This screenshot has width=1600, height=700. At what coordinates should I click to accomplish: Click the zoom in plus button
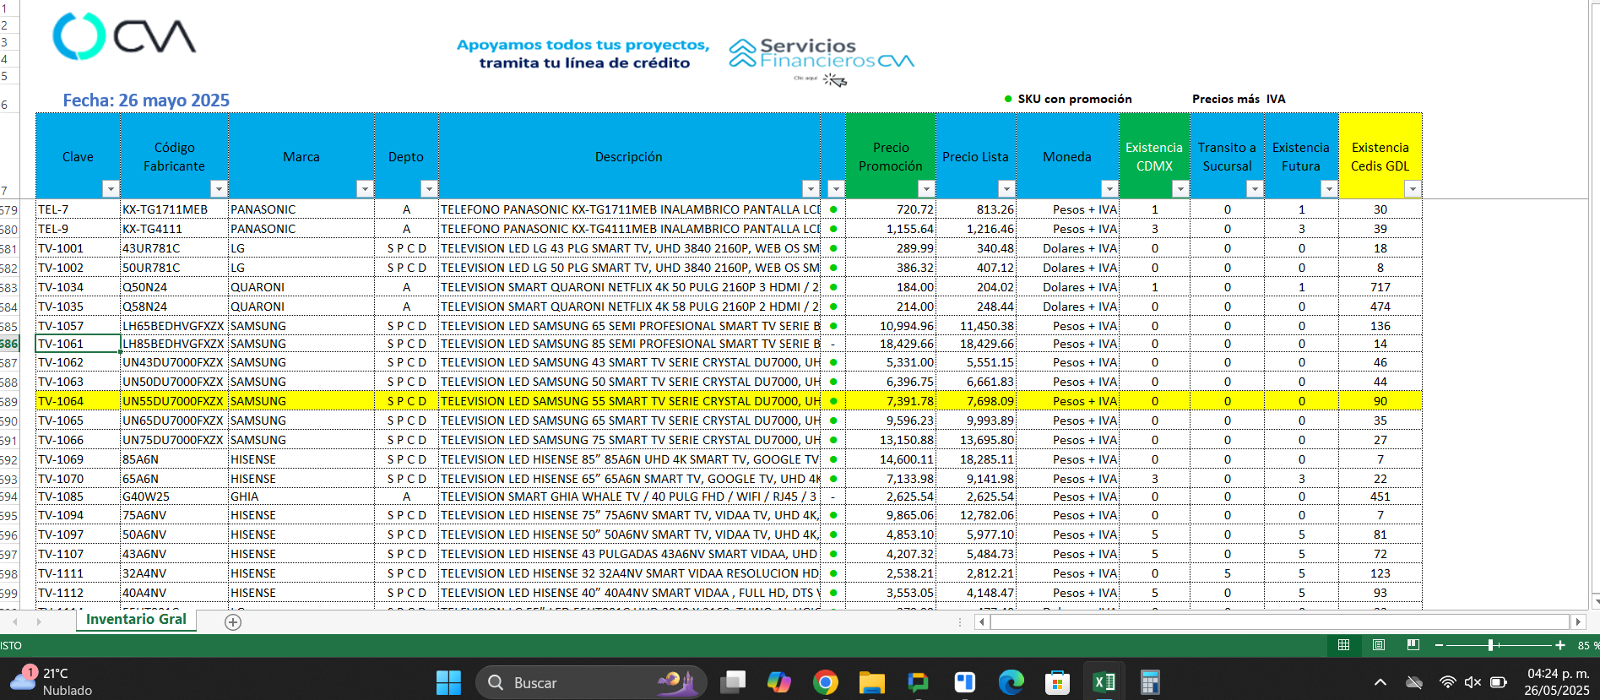coord(1560,645)
